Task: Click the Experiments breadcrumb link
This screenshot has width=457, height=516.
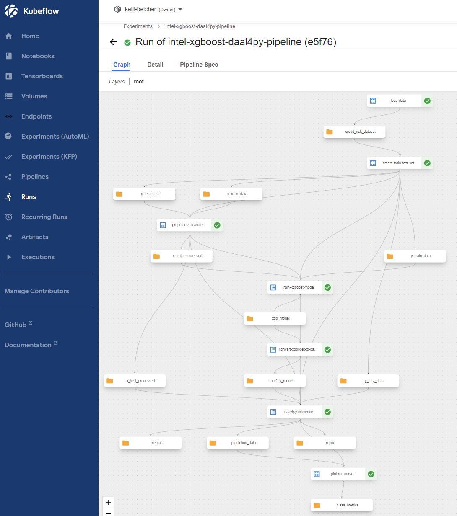Action: pos(138,26)
